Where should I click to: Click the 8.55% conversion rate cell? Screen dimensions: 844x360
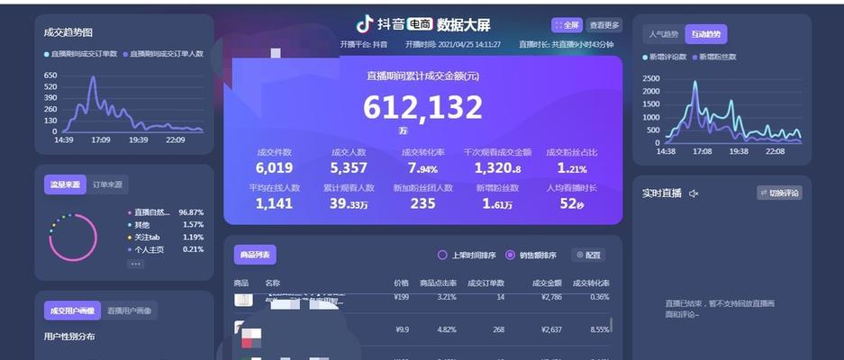(600, 330)
